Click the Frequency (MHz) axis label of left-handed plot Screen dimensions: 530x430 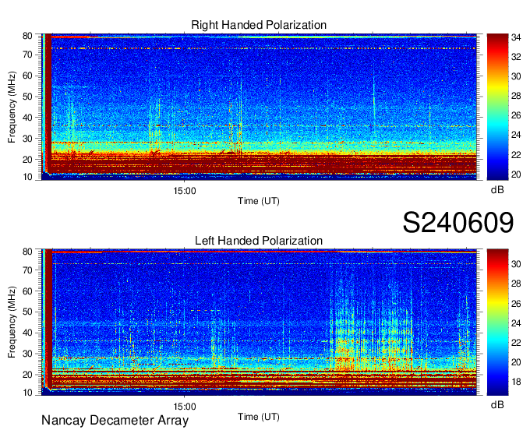[x=12, y=322]
